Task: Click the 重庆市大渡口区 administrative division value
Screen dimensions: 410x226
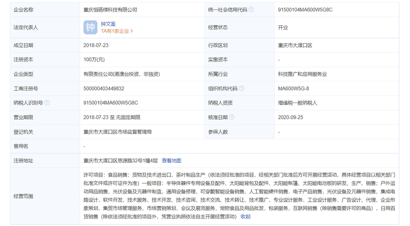Action: (295, 45)
